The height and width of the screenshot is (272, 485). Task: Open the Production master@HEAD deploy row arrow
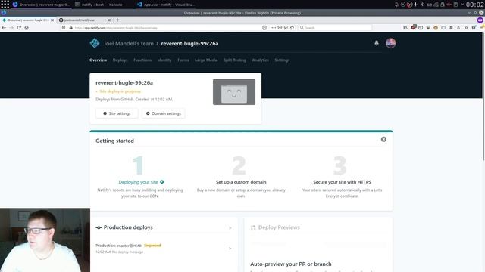pos(230,249)
